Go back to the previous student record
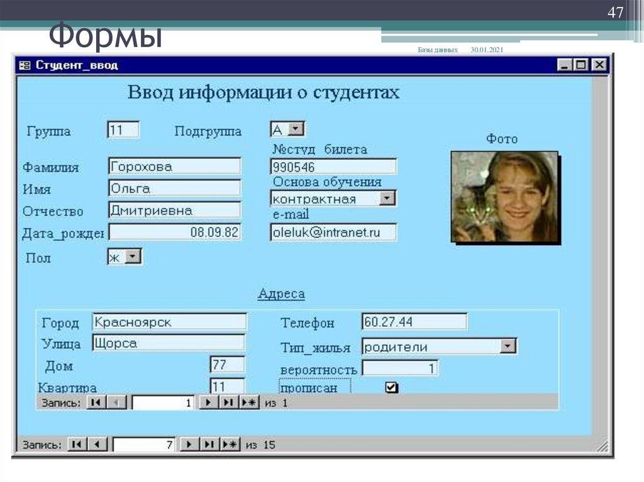The height and width of the screenshot is (482, 644). tap(96, 444)
